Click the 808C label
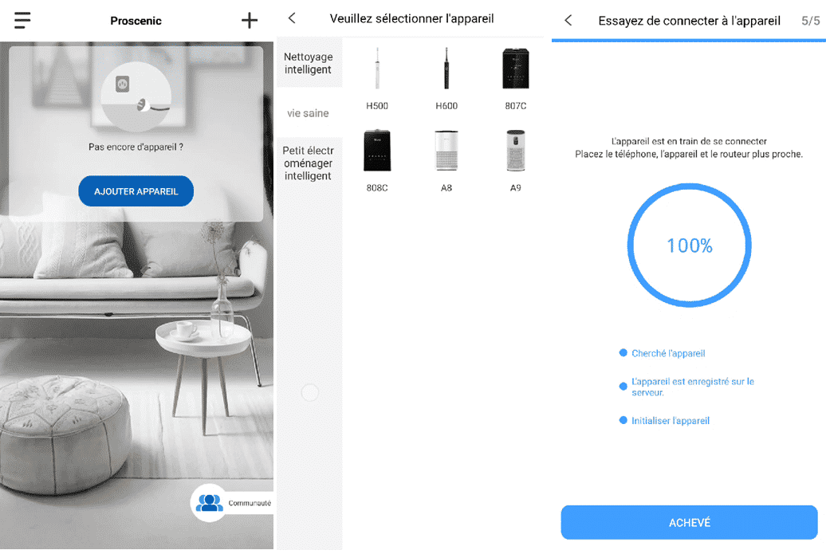This screenshot has width=826, height=554. (x=377, y=187)
